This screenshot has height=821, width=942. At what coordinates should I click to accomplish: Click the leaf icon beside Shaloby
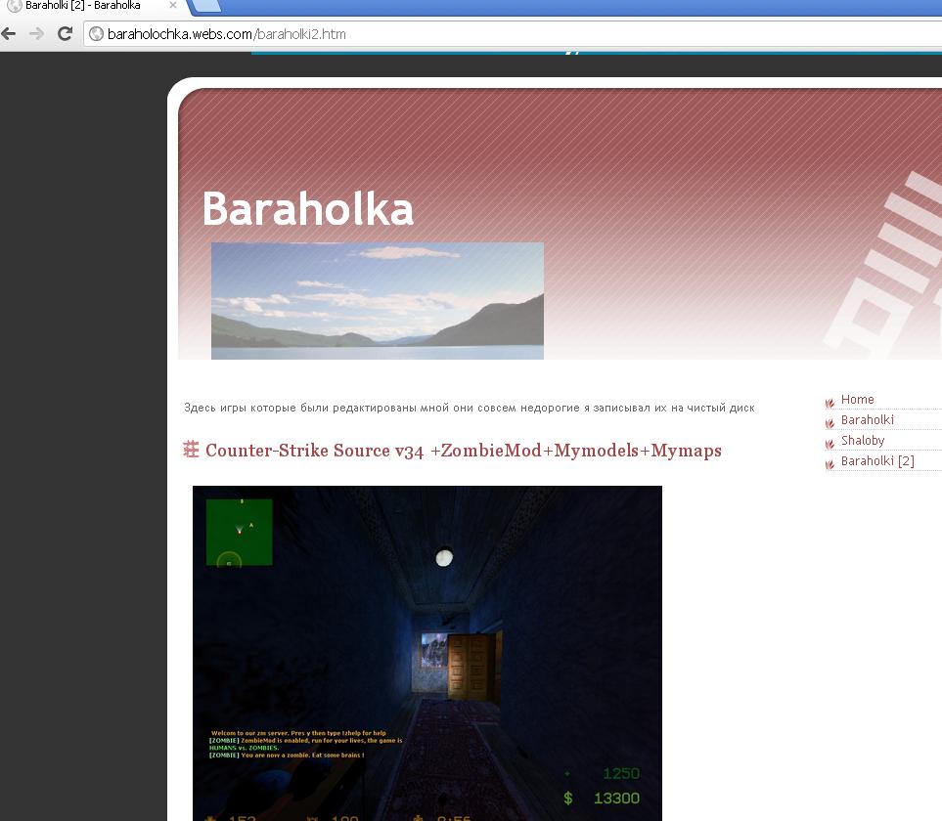[x=830, y=444]
